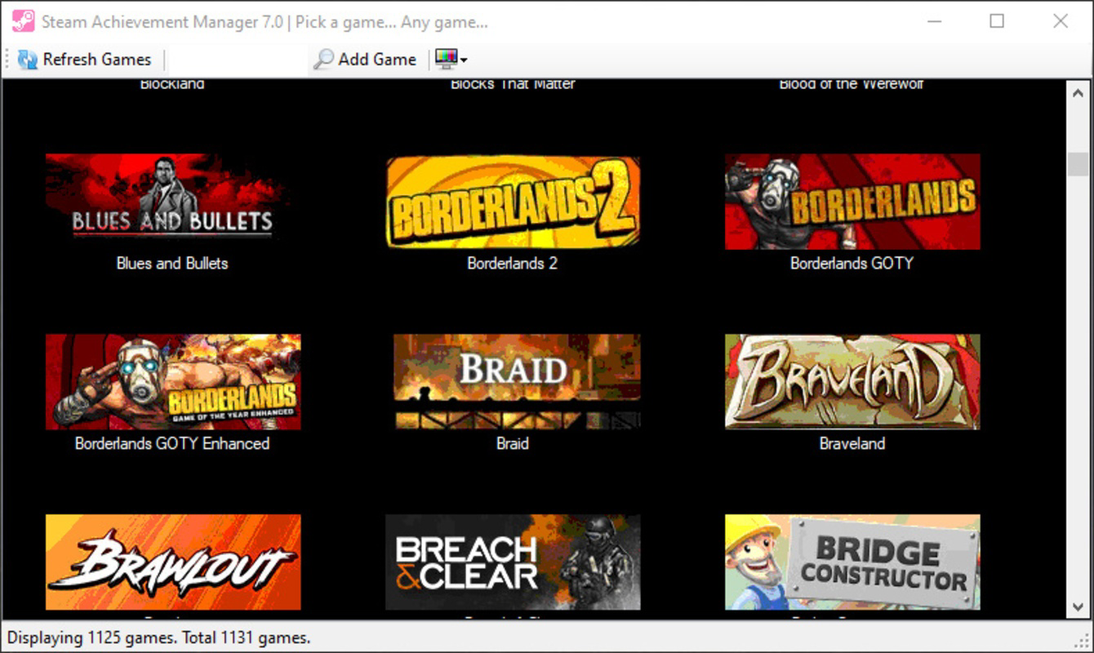Viewport: 1094px width, 653px height.
Task: Select the Braveland game banner
Action: [x=852, y=382]
